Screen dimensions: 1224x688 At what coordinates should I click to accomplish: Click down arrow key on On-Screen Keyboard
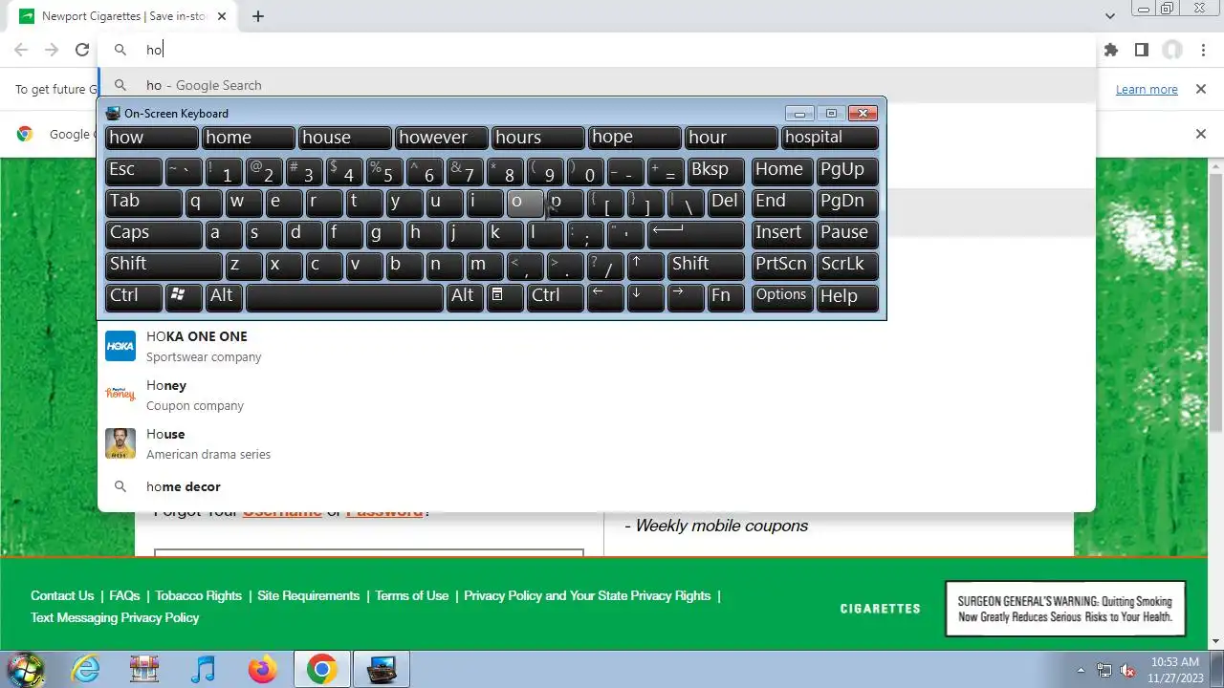click(645, 297)
